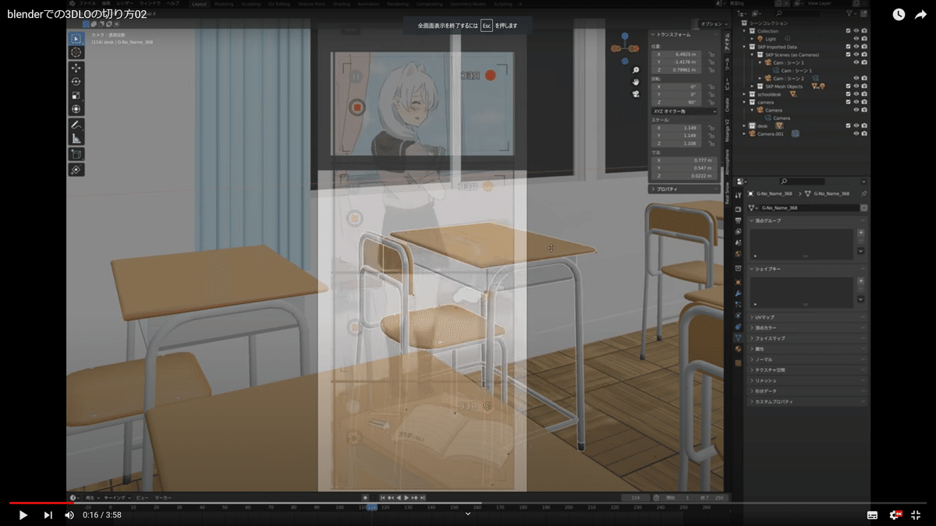Click the YouTube Share arrow icon
This screenshot has height=526, width=936.
click(920, 15)
